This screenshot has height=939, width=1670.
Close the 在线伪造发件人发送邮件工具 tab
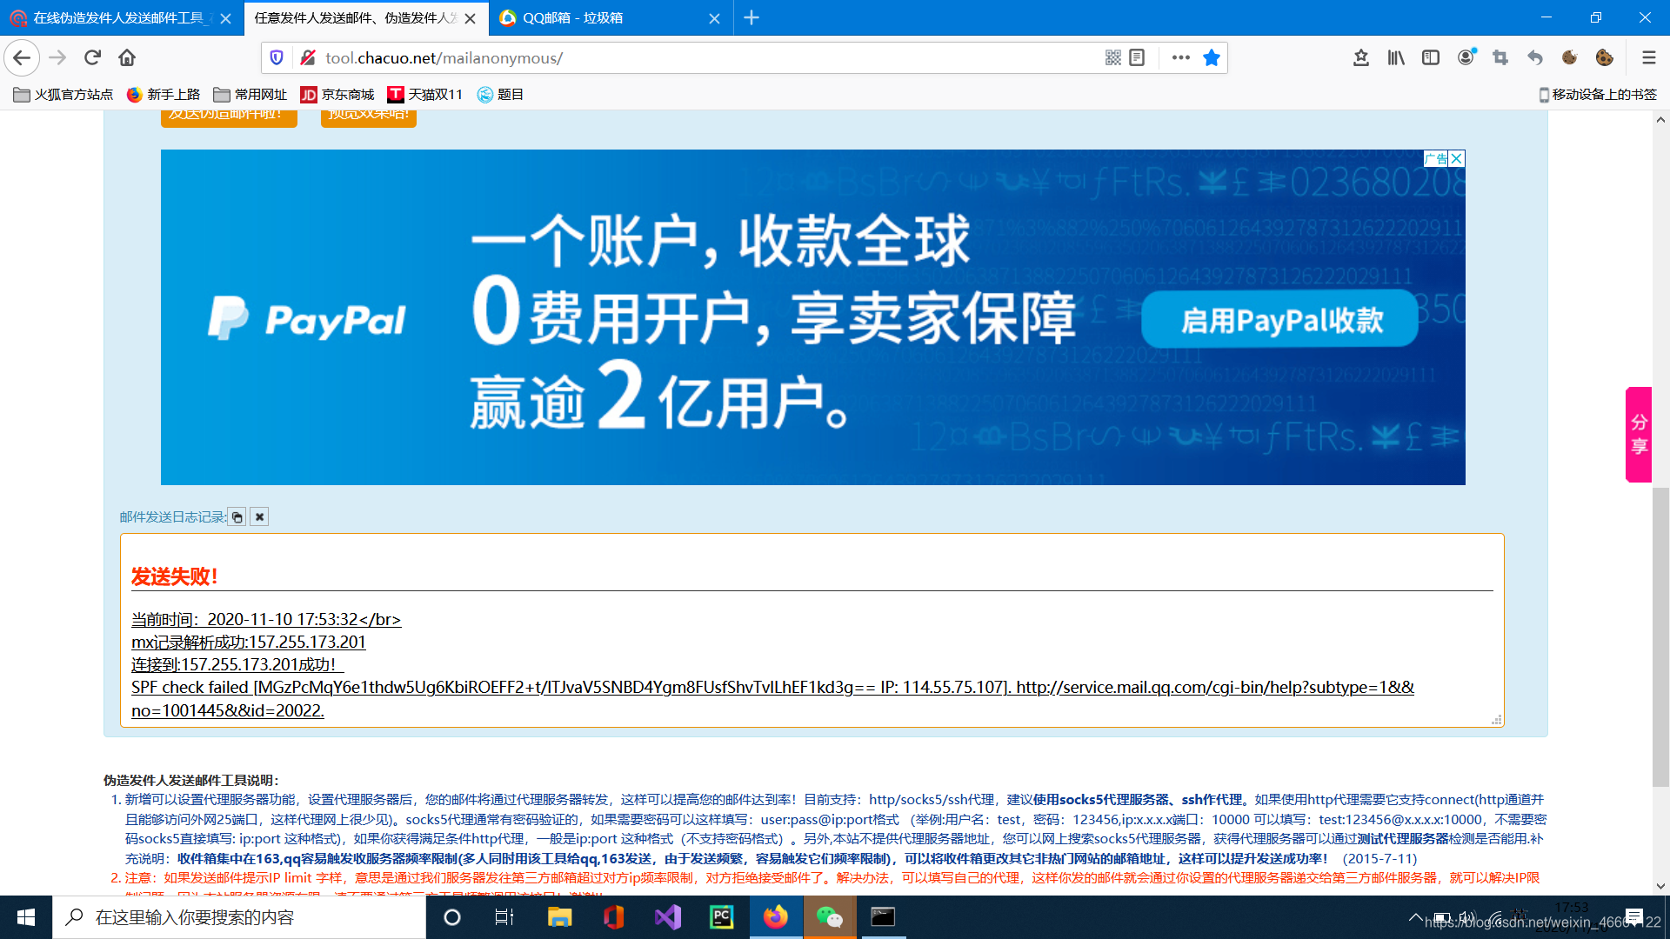pos(225,18)
